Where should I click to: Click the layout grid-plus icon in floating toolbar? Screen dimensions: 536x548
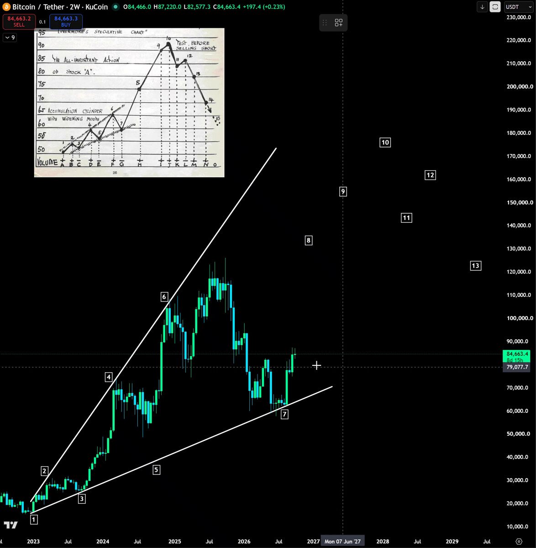coord(339,23)
